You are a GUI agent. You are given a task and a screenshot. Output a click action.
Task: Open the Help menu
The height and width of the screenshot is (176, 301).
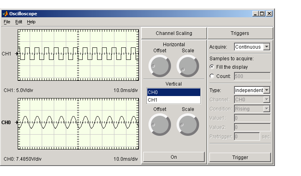tap(31, 22)
